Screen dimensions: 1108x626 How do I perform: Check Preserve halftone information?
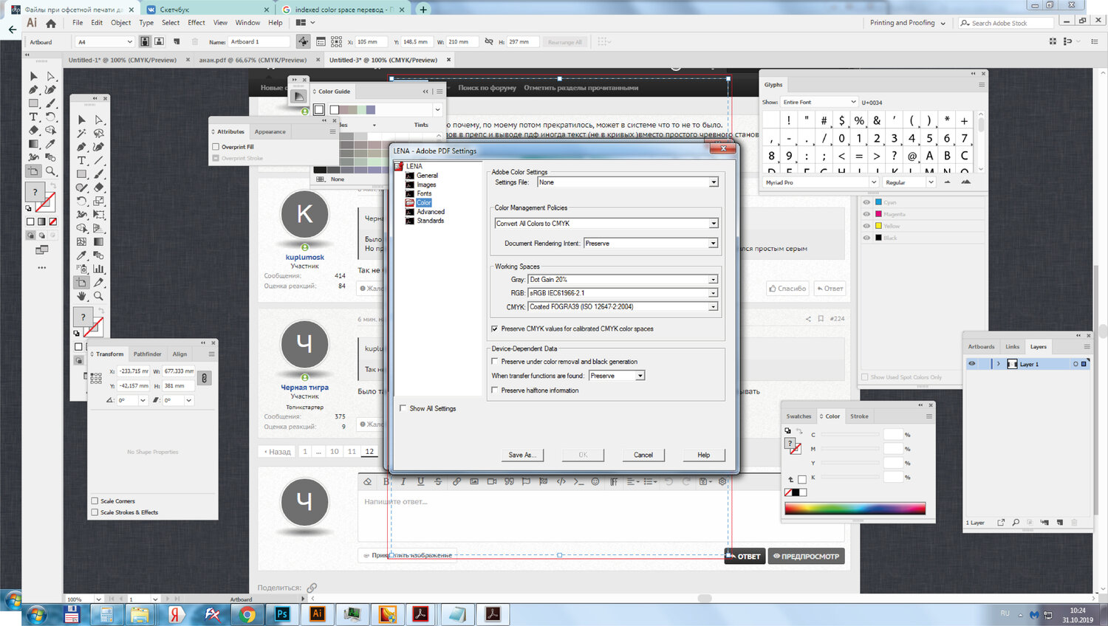(495, 391)
